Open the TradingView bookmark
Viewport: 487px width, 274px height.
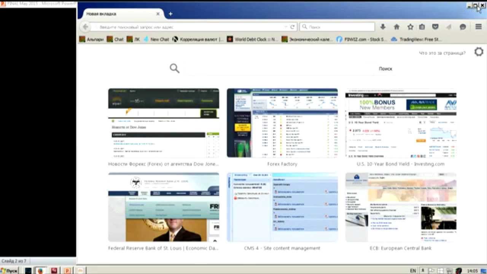coord(416,39)
